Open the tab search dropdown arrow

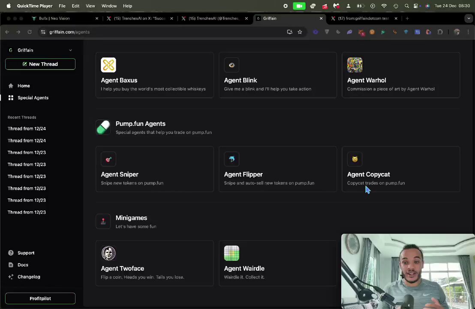[469, 18]
